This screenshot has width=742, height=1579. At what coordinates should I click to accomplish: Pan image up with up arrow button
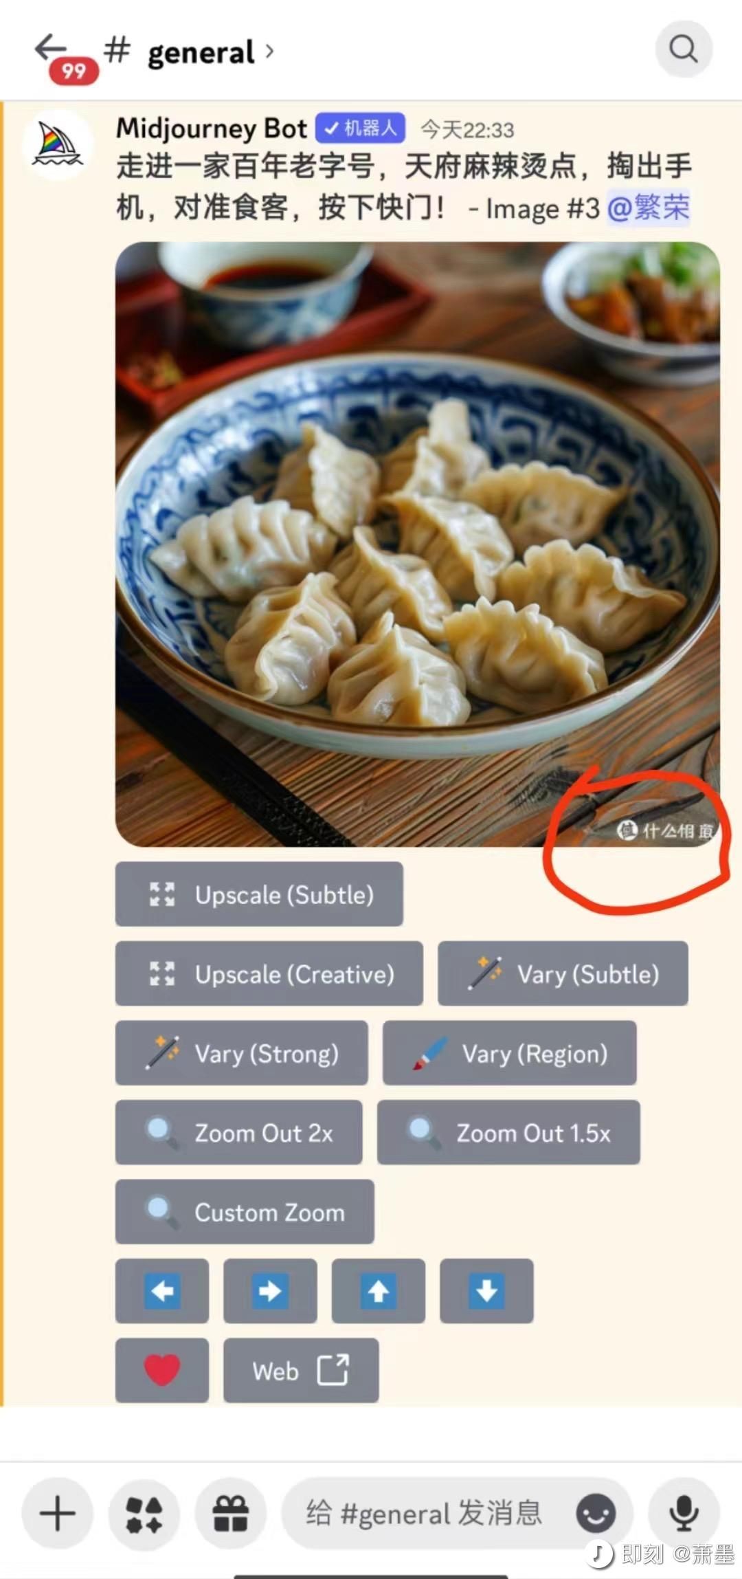(x=379, y=1290)
